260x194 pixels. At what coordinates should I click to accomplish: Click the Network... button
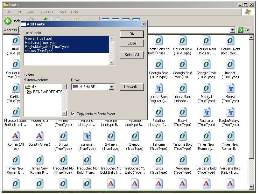click(132, 87)
